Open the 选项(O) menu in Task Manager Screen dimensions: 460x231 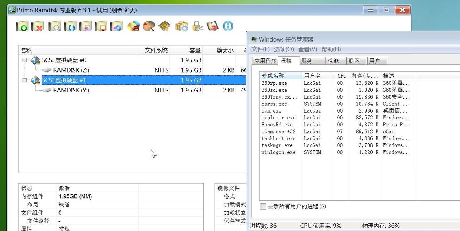[284, 49]
